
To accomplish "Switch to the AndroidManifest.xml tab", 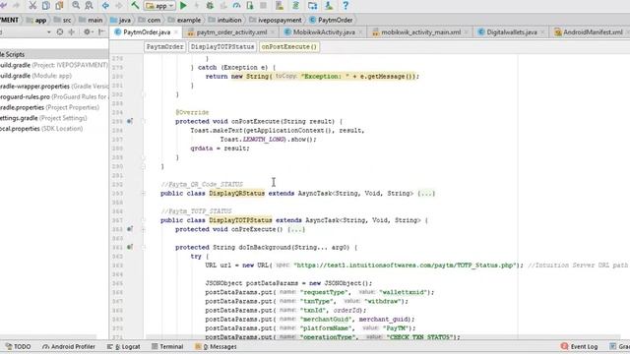I will click(x=589, y=32).
